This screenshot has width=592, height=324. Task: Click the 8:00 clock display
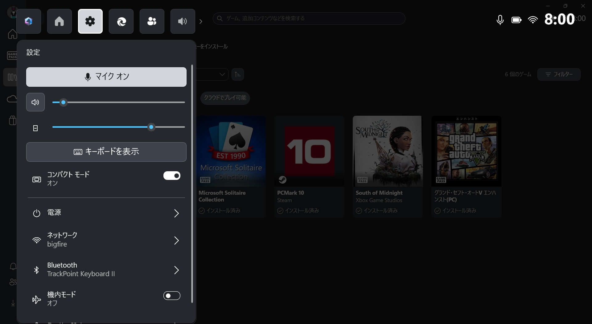(x=560, y=19)
